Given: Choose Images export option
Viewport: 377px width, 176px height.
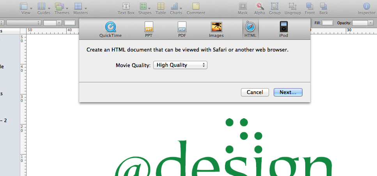Looking at the screenshot, I should pyautogui.click(x=216, y=30).
